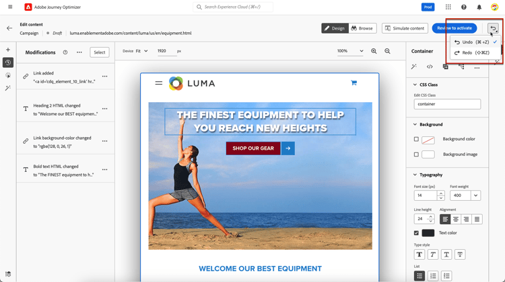The image size is (505, 282).
Task: Open more options for Link background-color changed
Action: 104,141
